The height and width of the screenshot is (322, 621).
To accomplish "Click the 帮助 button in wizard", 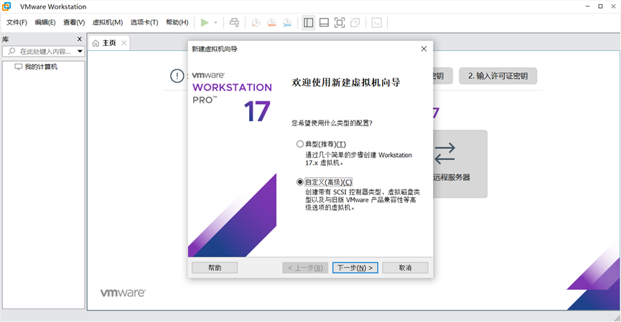I will click(x=215, y=267).
